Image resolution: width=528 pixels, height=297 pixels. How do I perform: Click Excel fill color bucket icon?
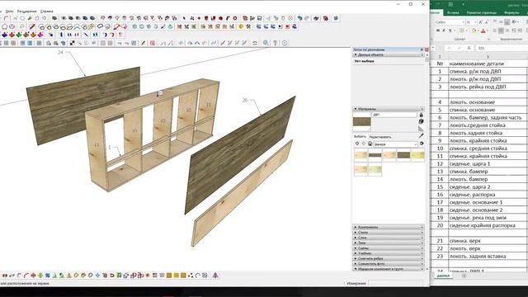pyautogui.click(x=474, y=31)
